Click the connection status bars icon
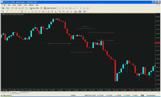 tap(142, 95)
